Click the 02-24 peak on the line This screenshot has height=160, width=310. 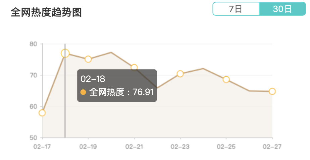203,69
